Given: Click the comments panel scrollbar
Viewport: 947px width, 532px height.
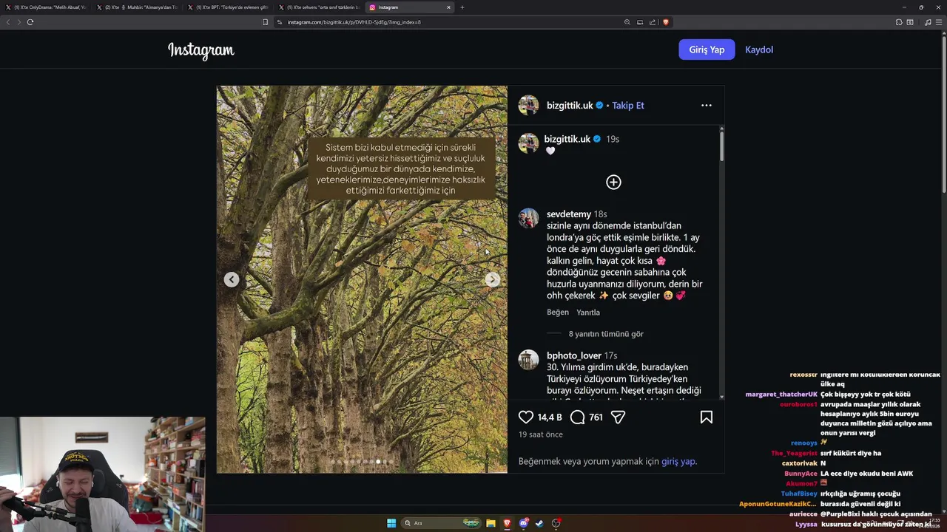Looking at the screenshot, I should (x=721, y=146).
